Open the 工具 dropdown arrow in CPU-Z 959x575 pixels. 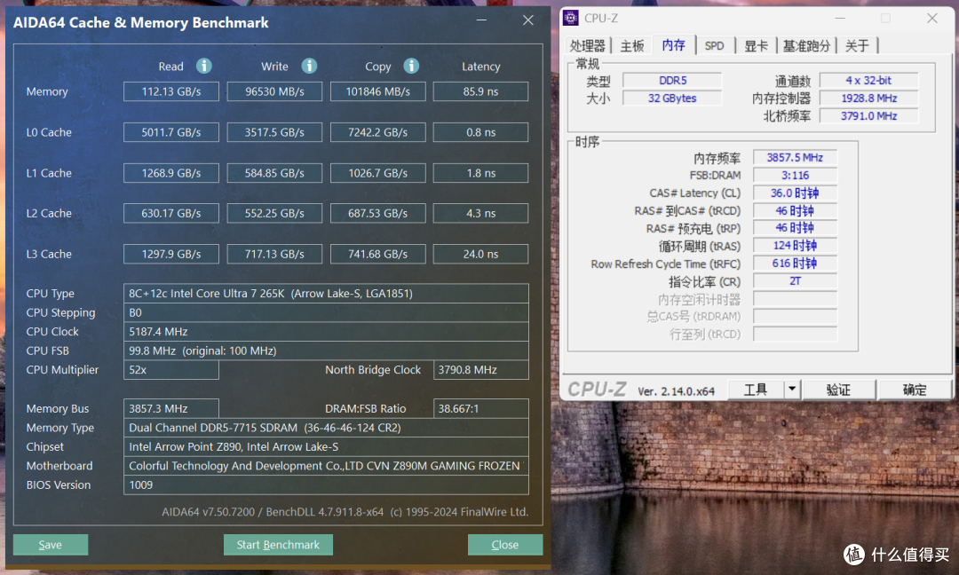click(792, 389)
